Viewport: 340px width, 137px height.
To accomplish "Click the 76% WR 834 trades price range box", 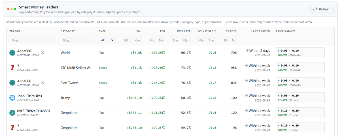I will point(300,83).
